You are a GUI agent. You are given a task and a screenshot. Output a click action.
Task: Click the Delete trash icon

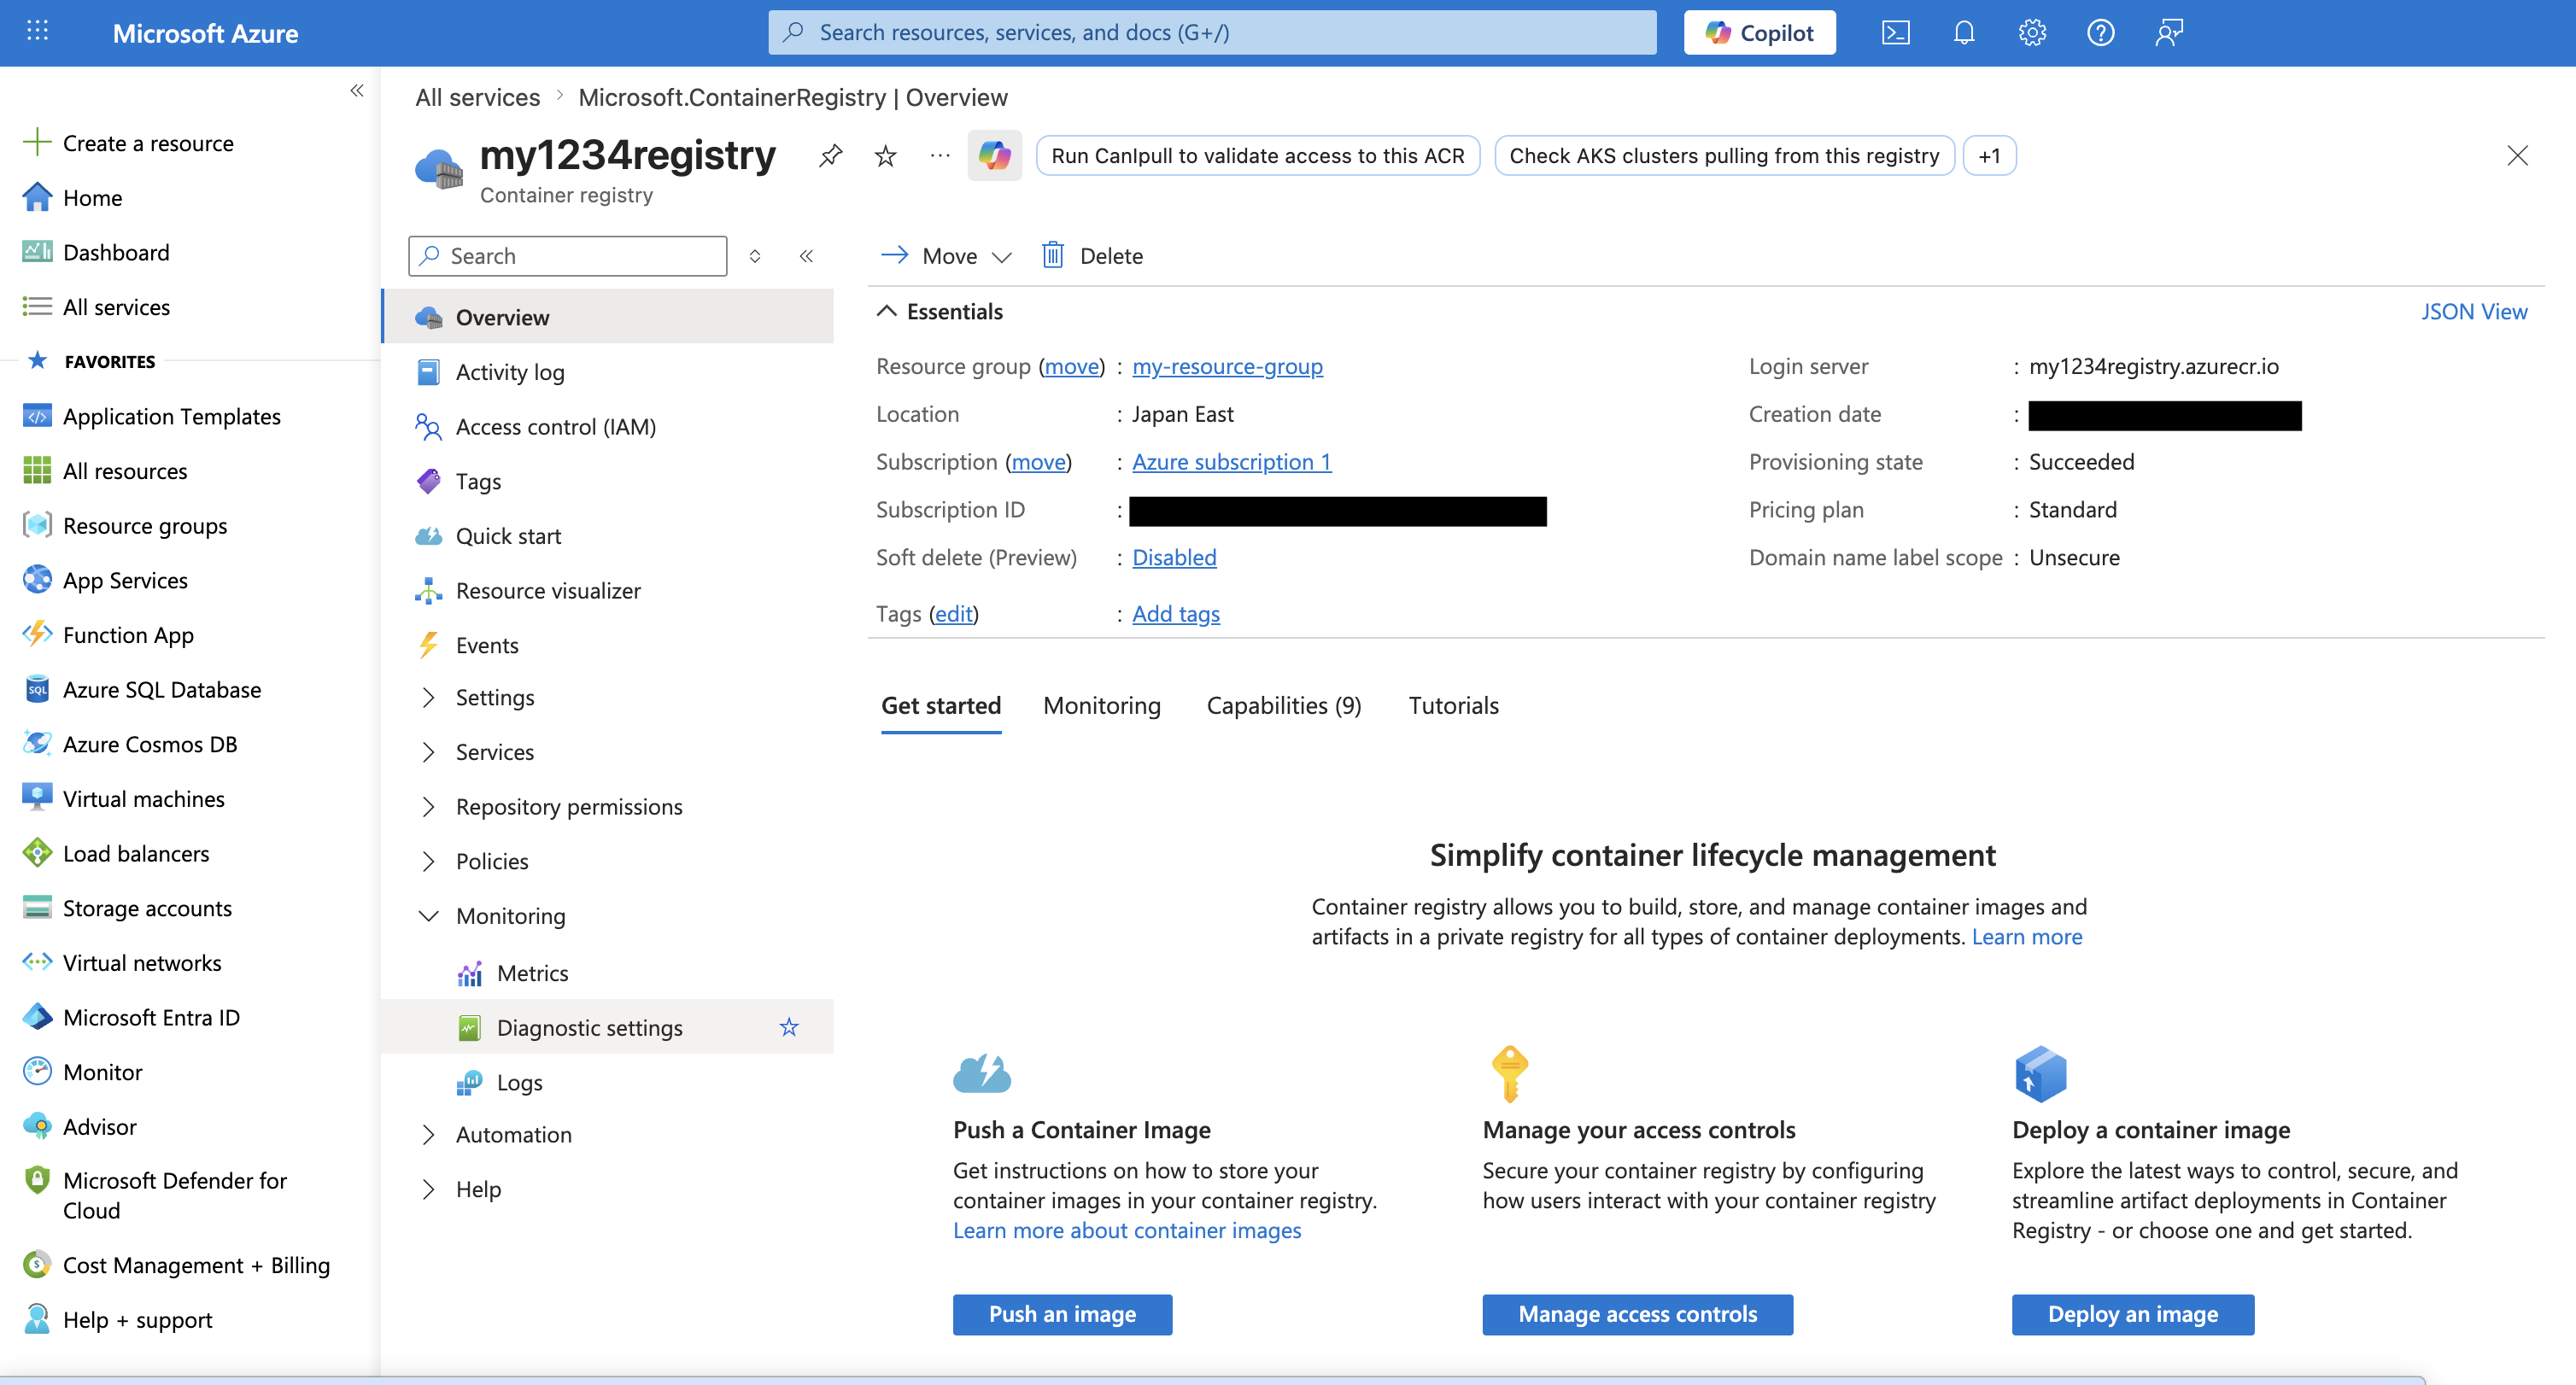click(1053, 255)
